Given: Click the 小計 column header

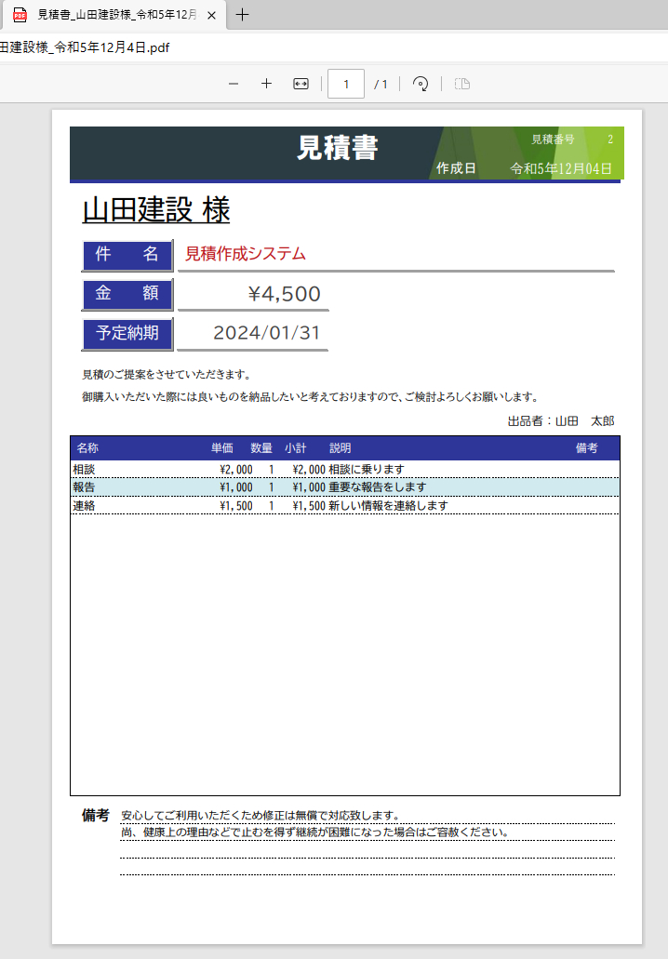Looking at the screenshot, I should pos(296,448).
